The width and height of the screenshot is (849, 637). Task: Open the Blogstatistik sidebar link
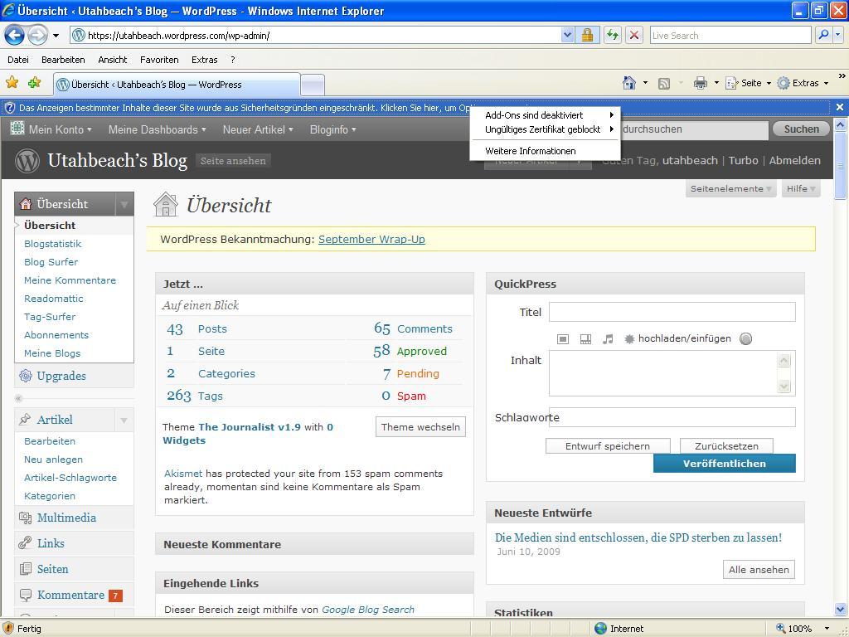(x=52, y=244)
